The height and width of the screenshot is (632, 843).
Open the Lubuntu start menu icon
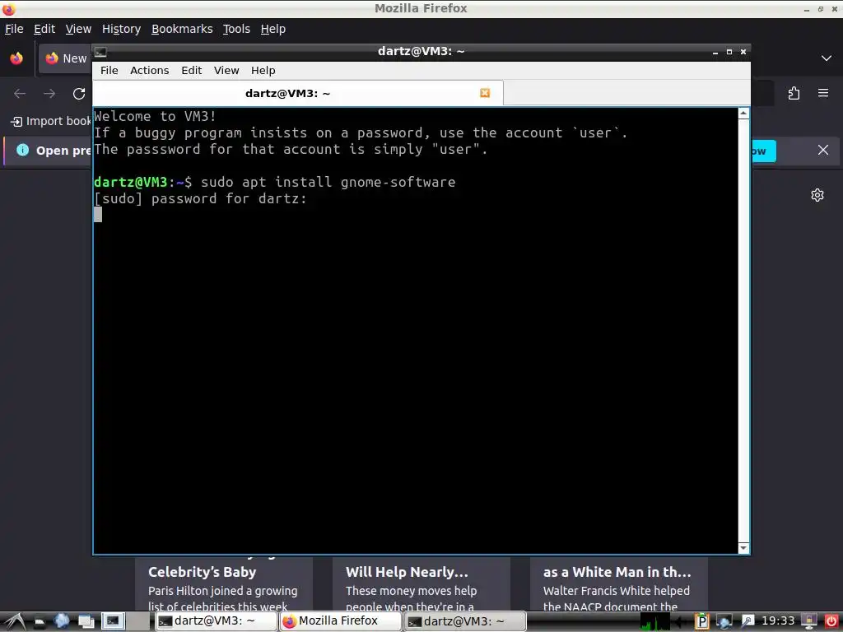(x=14, y=621)
